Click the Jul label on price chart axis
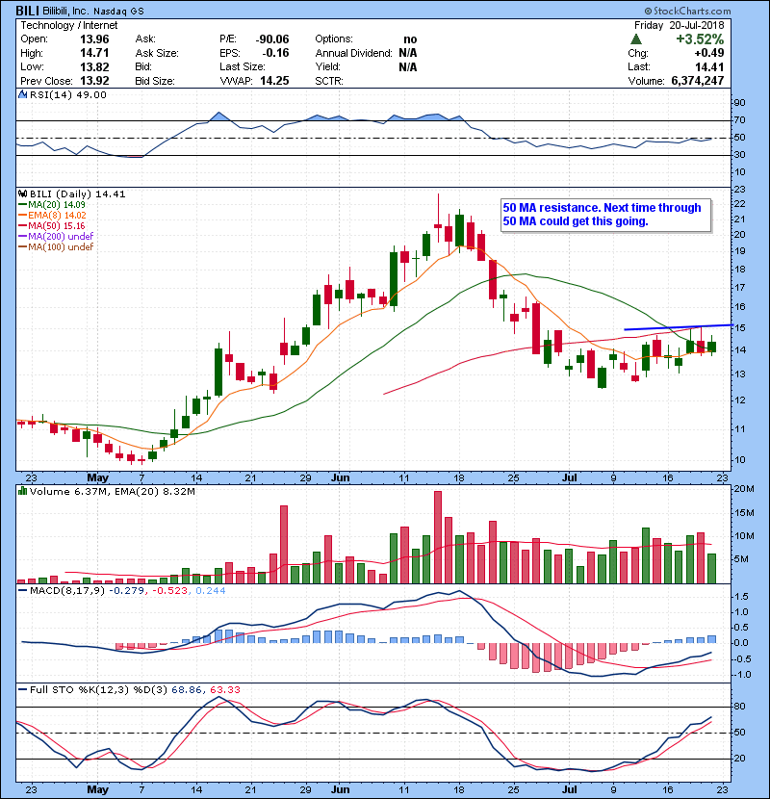 [569, 478]
